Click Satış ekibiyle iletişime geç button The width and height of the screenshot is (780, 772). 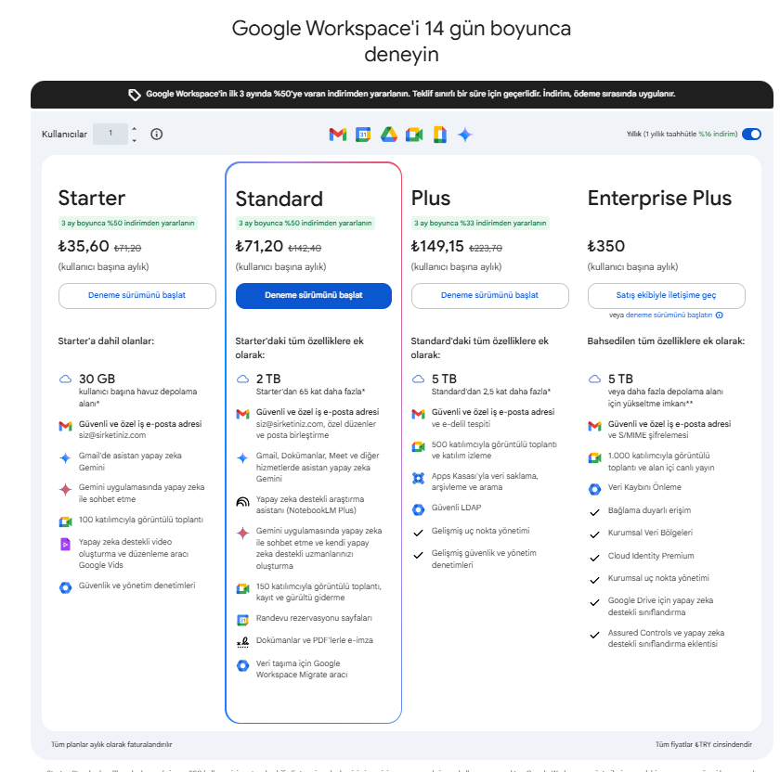[x=666, y=295]
